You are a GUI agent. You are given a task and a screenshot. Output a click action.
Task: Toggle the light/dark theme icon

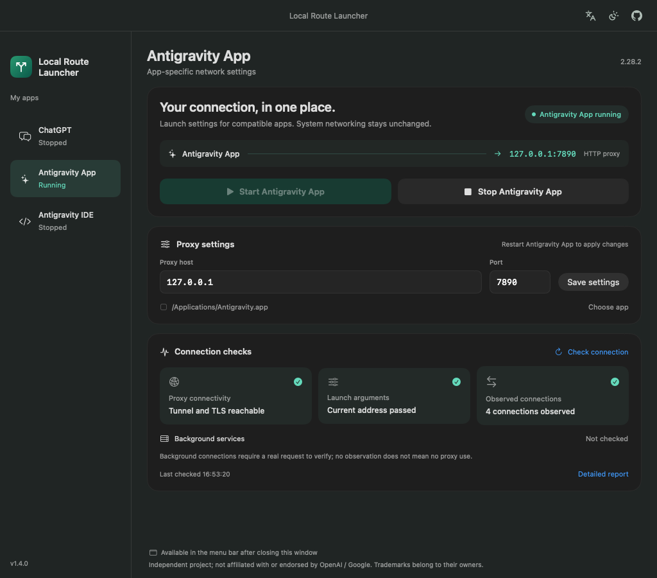(613, 16)
